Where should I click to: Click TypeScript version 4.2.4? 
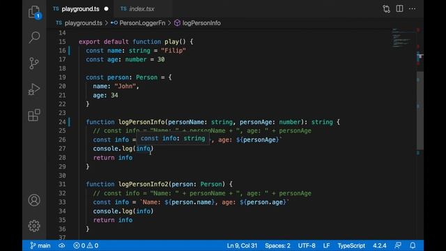pos(380,245)
